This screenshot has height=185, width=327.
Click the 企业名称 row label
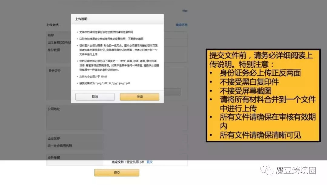point(54,138)
